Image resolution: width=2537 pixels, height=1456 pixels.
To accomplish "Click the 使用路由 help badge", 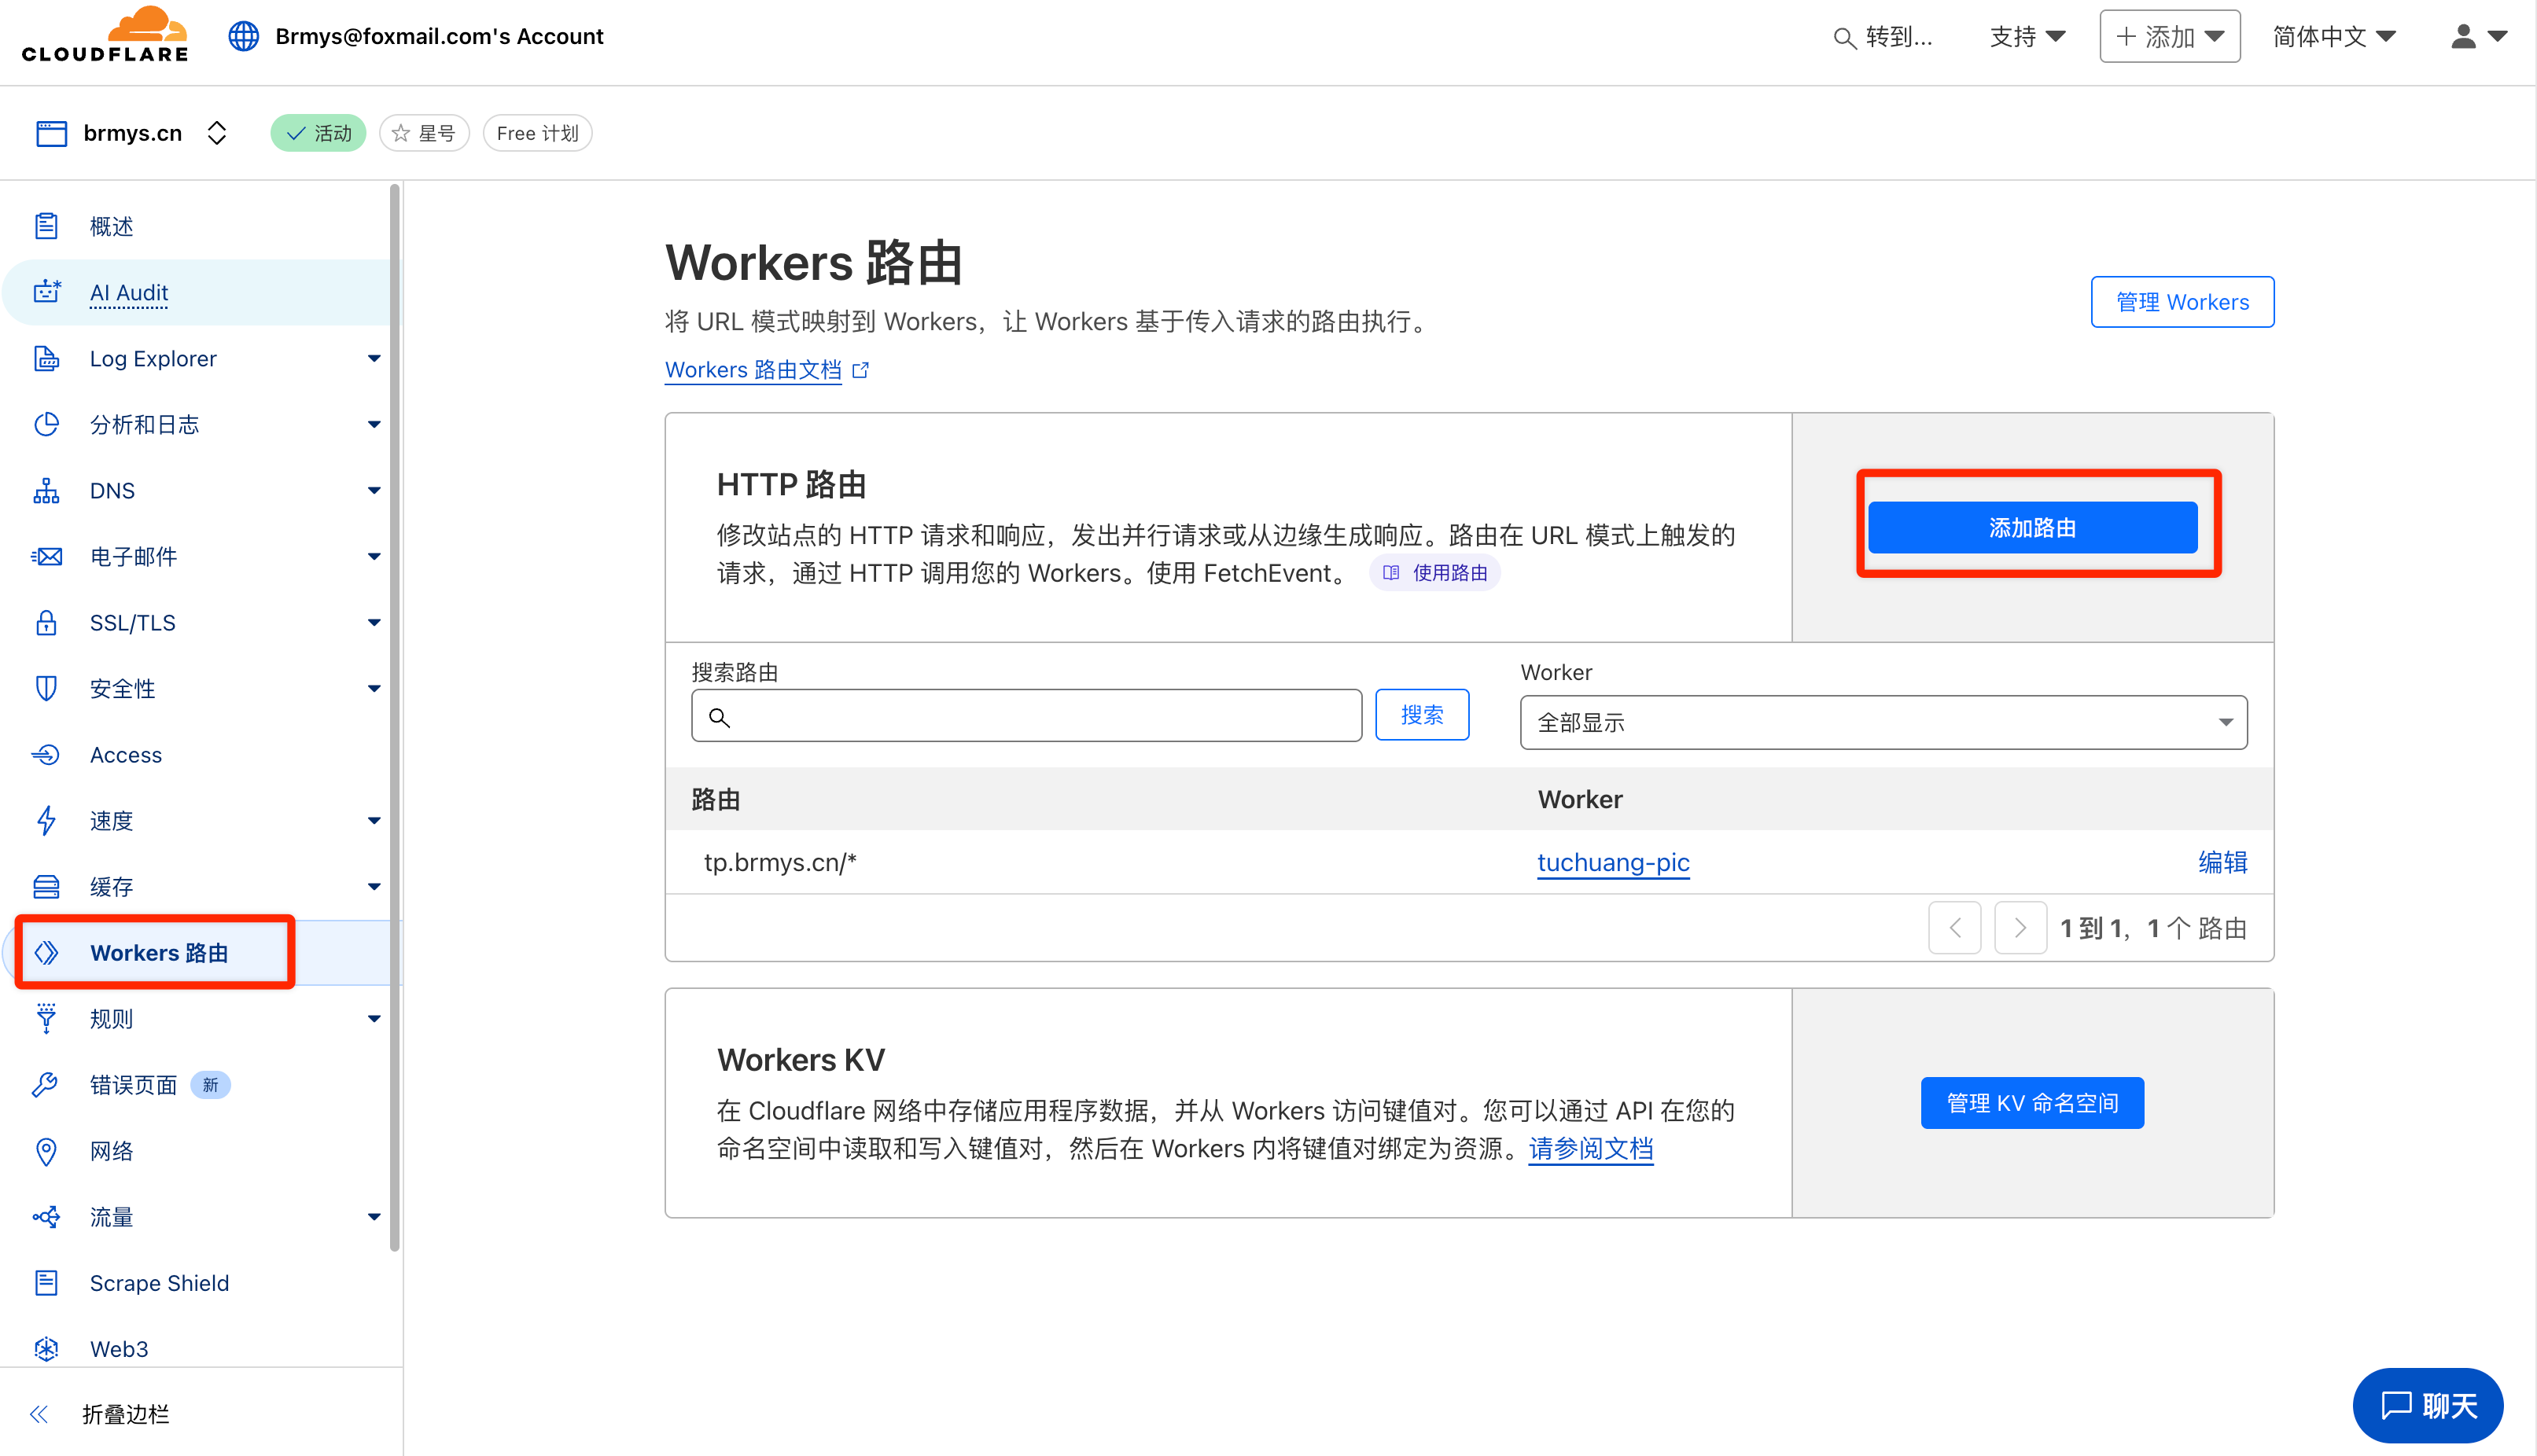I will (1435, 573).
